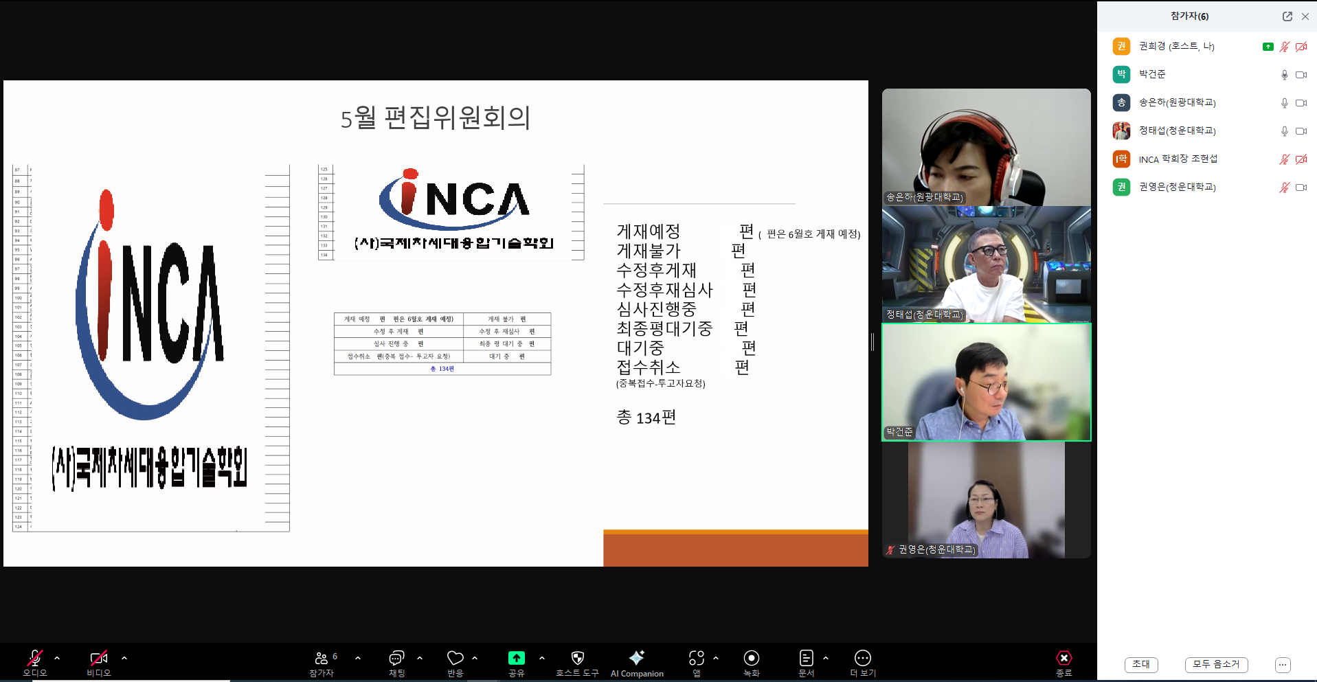This screenshot has height=682, width=1317.
Task: Click 권영은's camera icon in list
Action: [x=1301, y=187]
